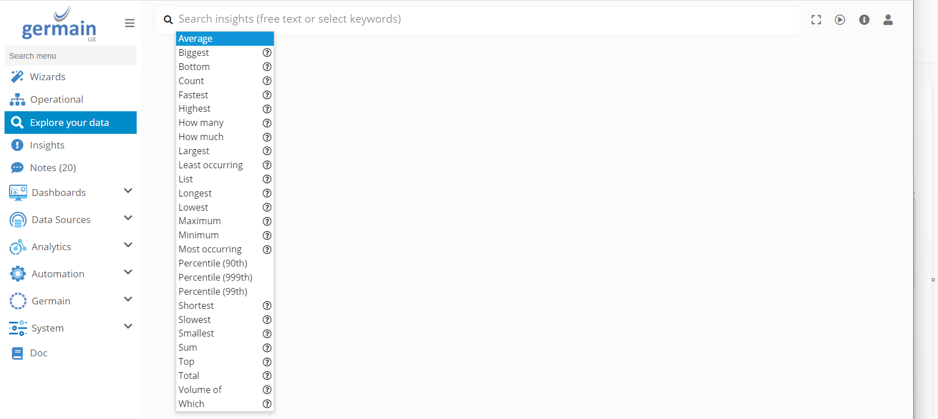Expand the Data Sources section
938x419 pixels.
(128, 219)
